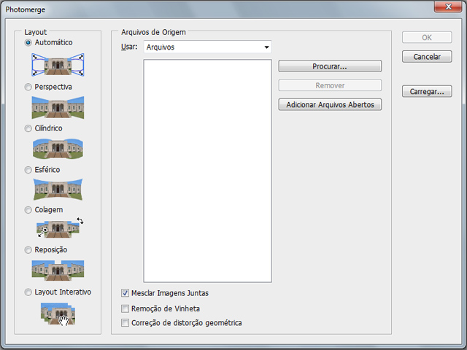Click the Perspectiva layout preview image
Image resolution: width=467 pixels, height=350 pixels.
[58, 107]
